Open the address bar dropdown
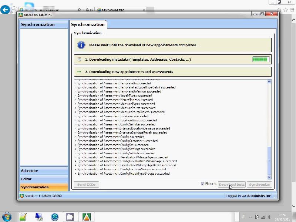Image resolution: width=296 pixels, height=222 pixels. click(x=83, y=9)
